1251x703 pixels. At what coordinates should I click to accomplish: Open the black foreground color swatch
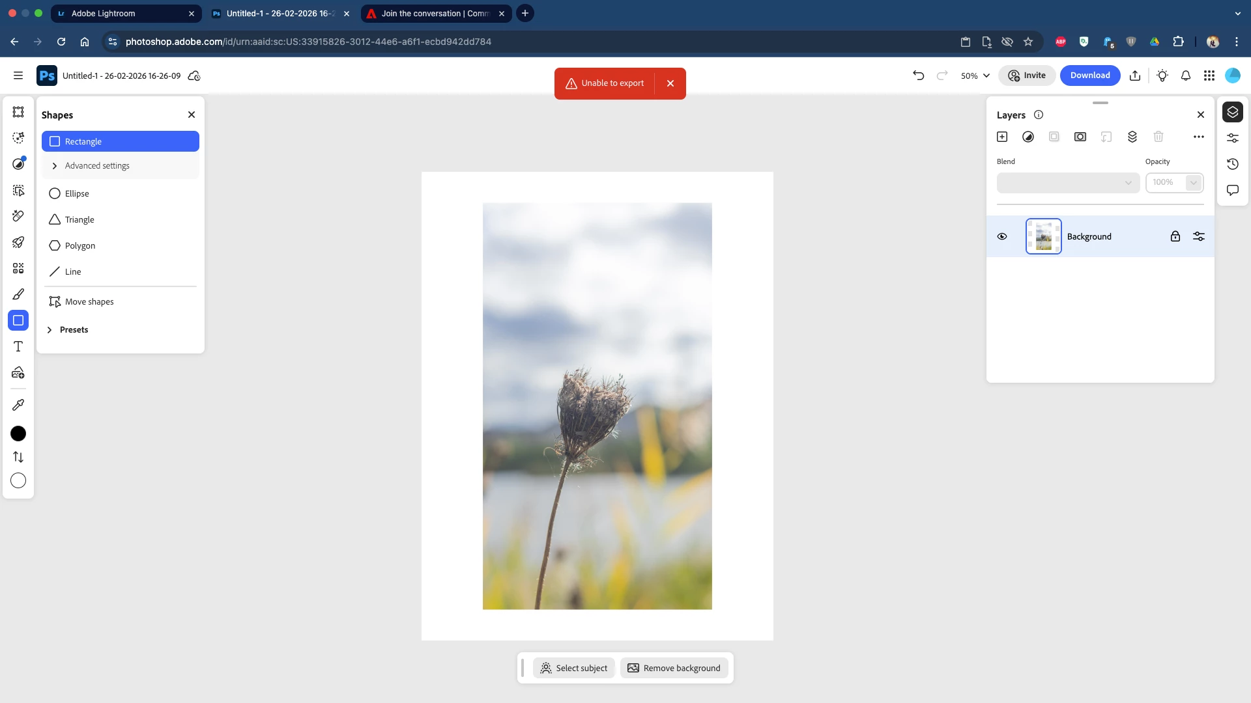(x=18, y=434)
